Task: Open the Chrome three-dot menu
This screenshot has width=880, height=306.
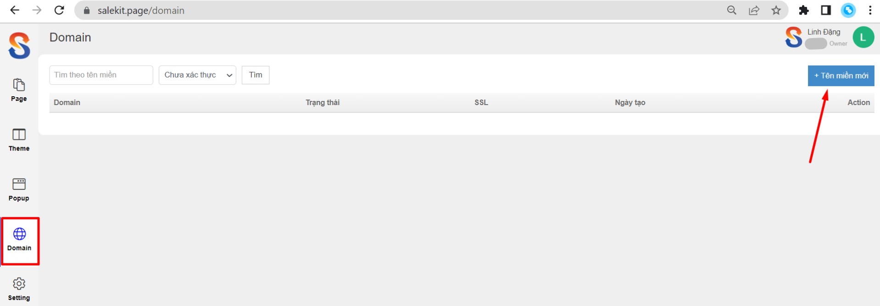Action: point(870,10)
